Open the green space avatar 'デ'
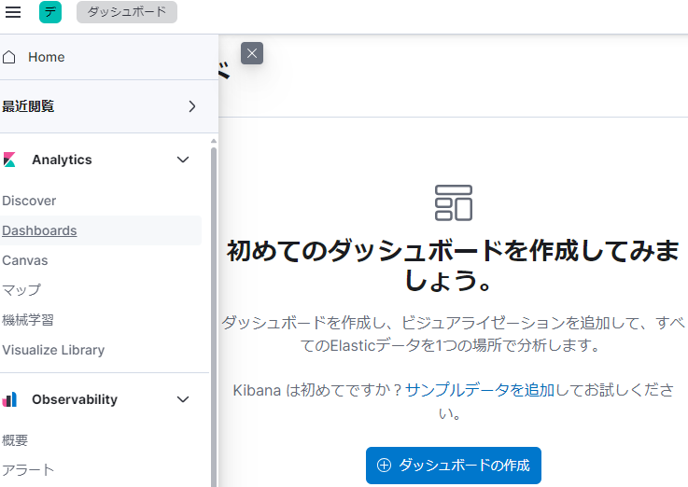The height and width of the screenshot is (487, 688). tap(50, 12)
